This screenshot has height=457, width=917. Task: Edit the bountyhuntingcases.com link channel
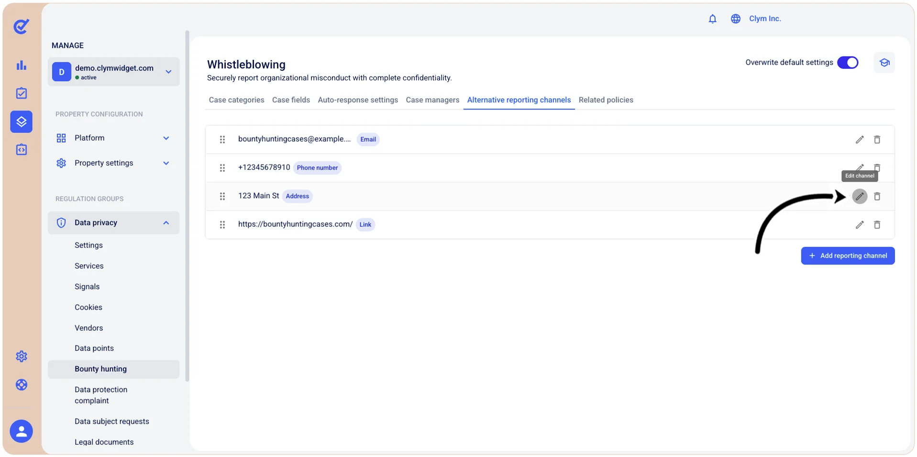(860, 225)
